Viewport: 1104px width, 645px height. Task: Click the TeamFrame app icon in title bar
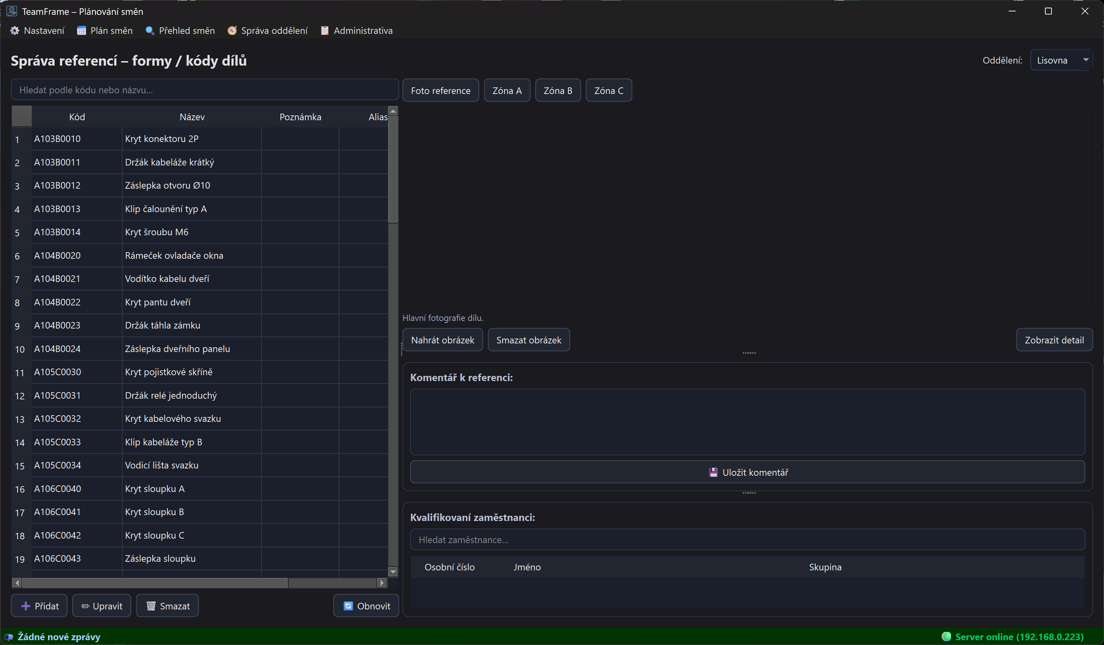pos(12,11)
